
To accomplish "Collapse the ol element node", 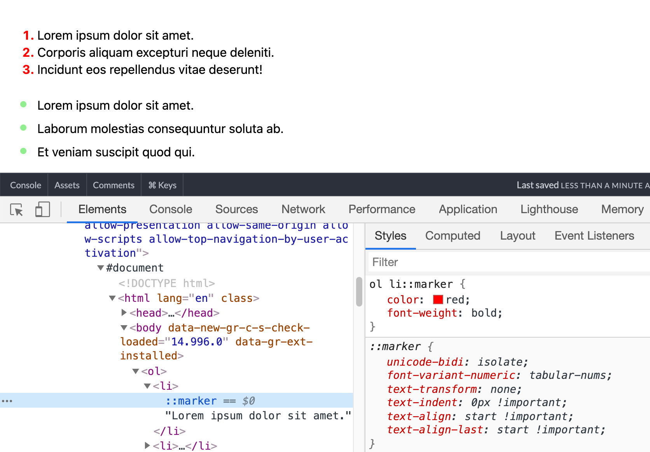I will 136,371.
